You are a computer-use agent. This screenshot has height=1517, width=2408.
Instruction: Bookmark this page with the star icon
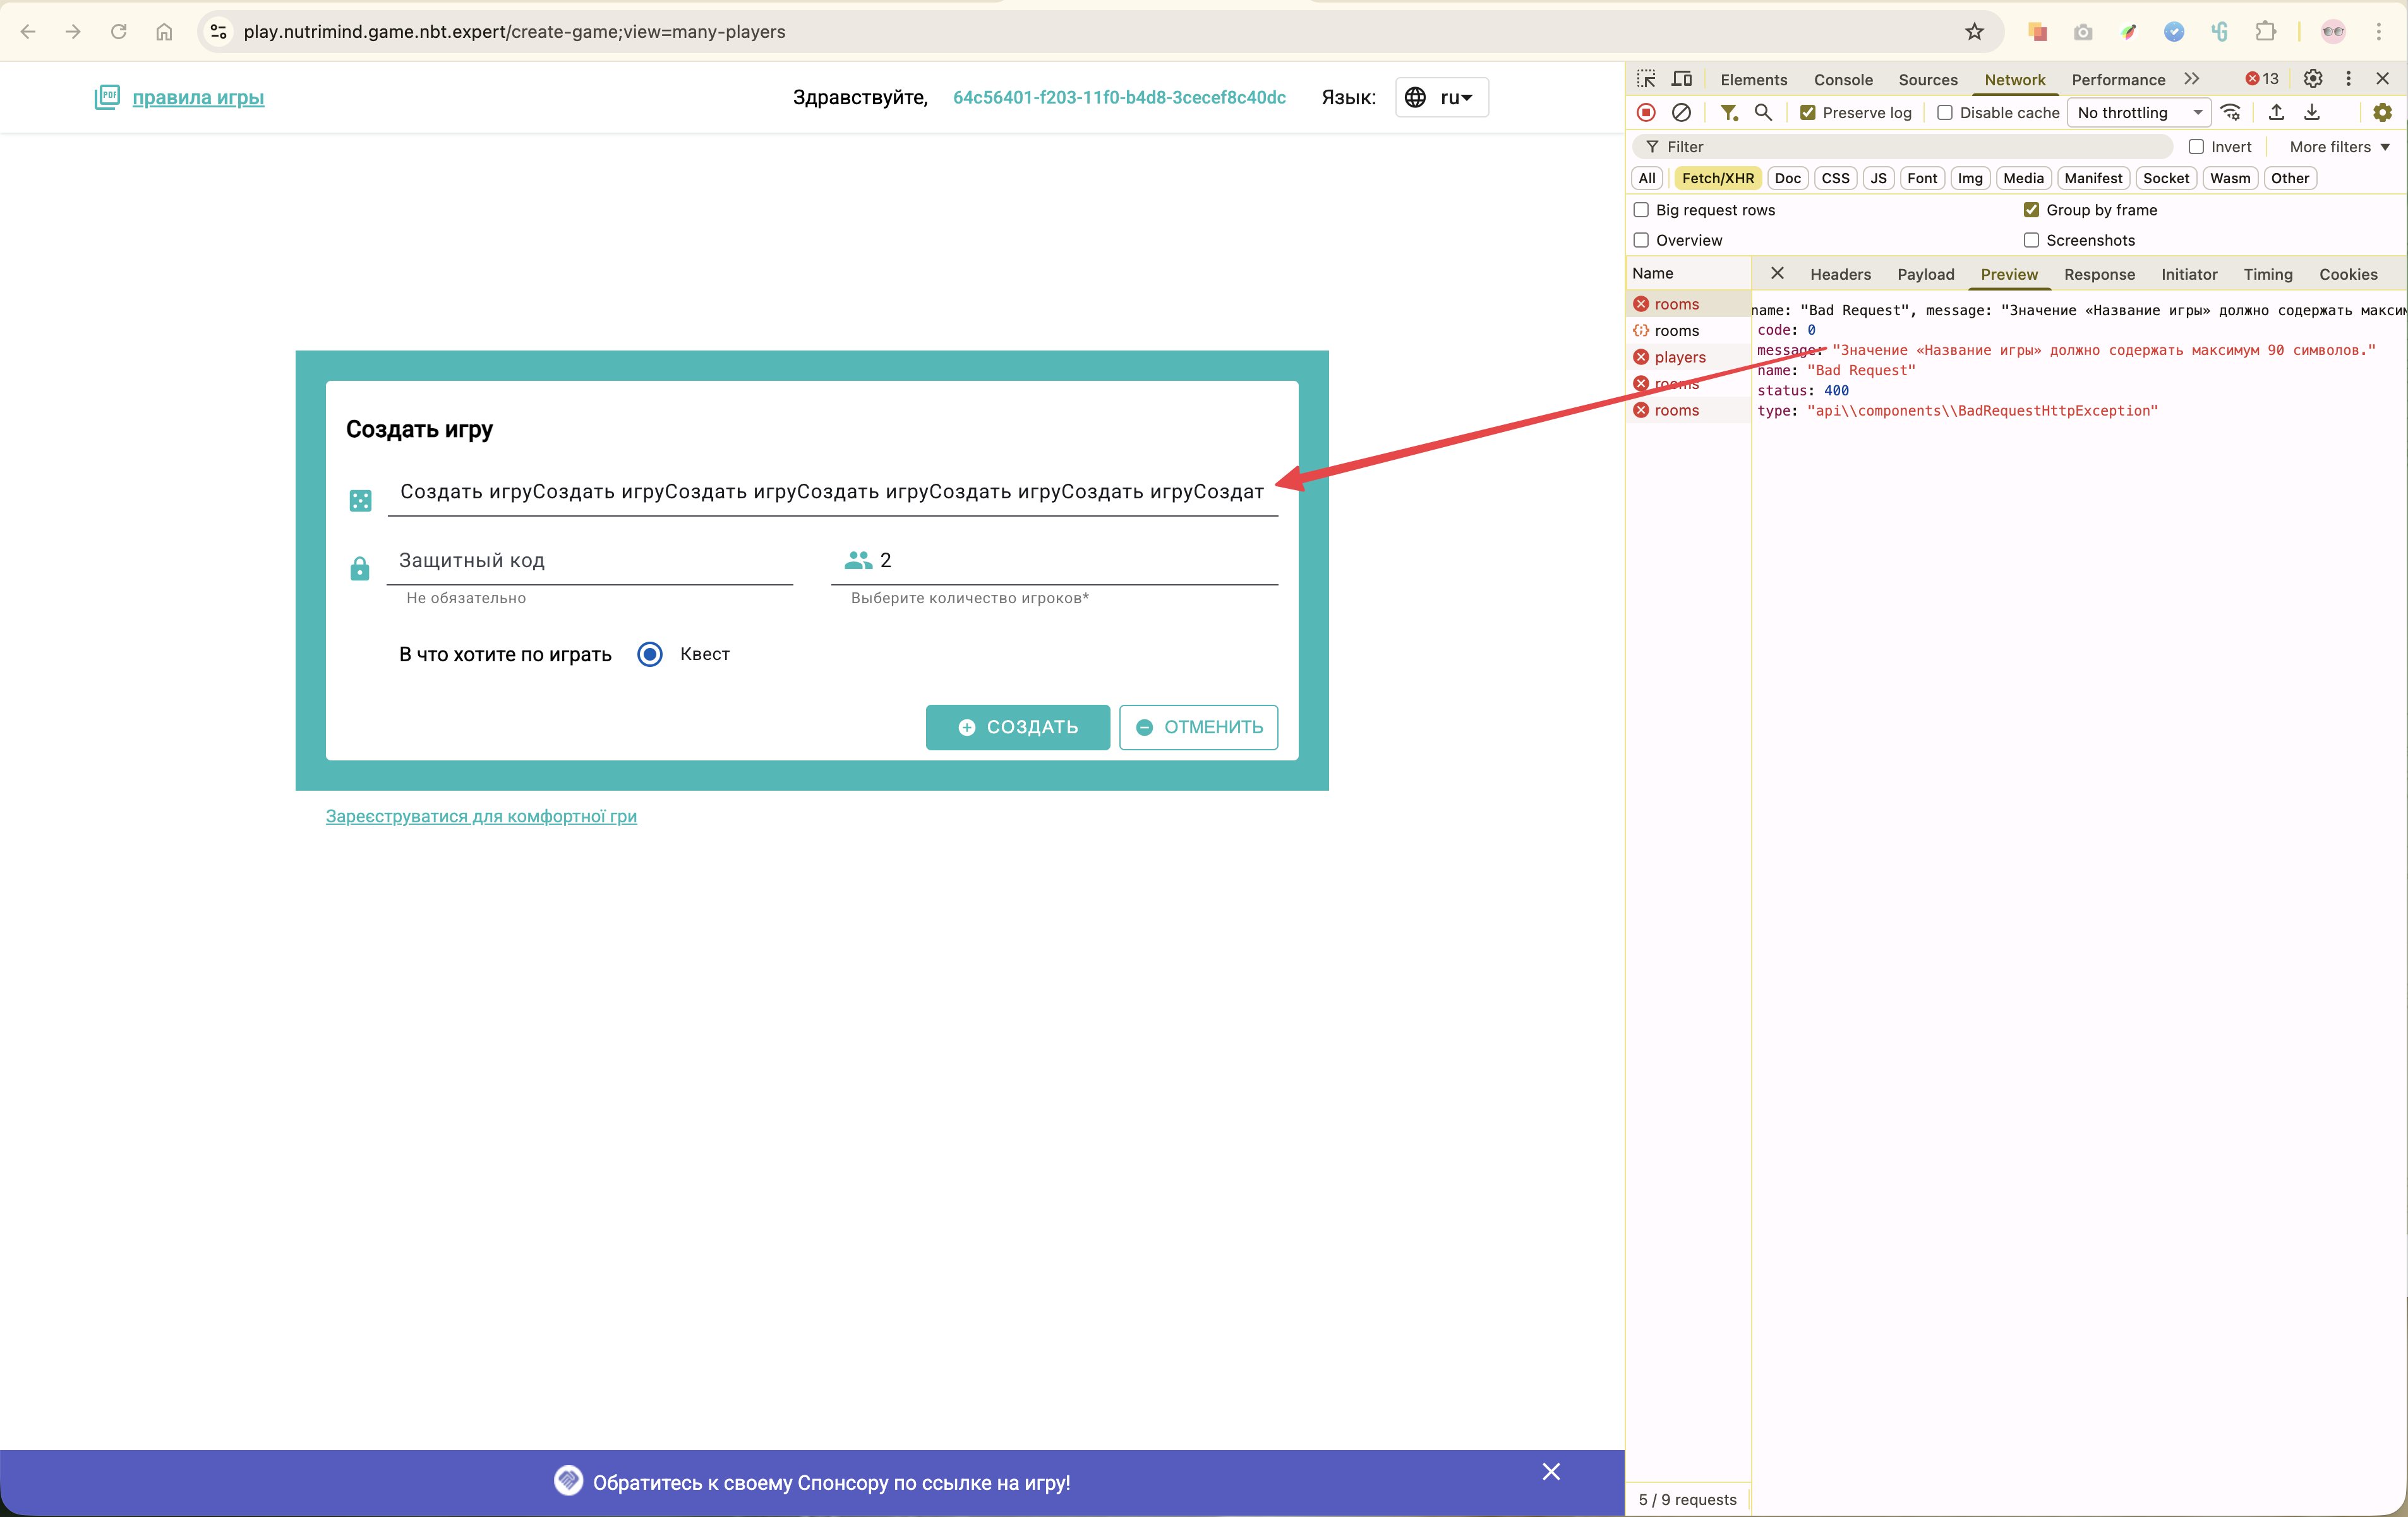(x=1974, y=32)
